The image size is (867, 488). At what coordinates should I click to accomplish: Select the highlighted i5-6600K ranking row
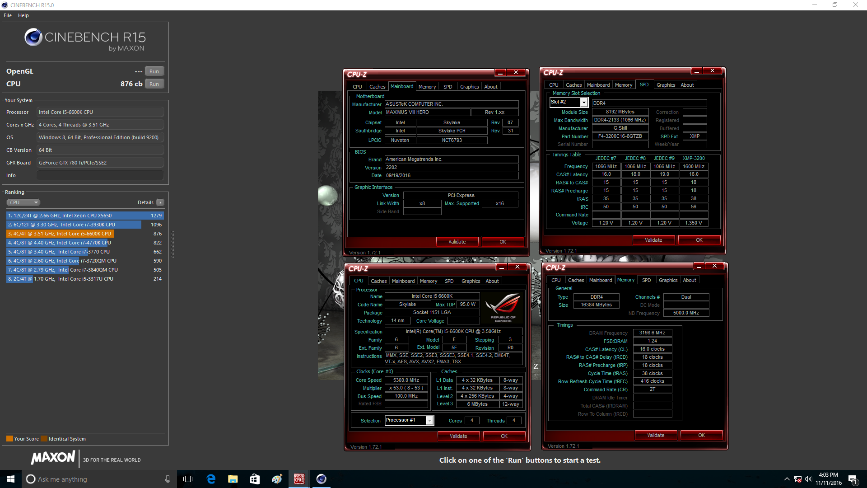click(85, 234)
